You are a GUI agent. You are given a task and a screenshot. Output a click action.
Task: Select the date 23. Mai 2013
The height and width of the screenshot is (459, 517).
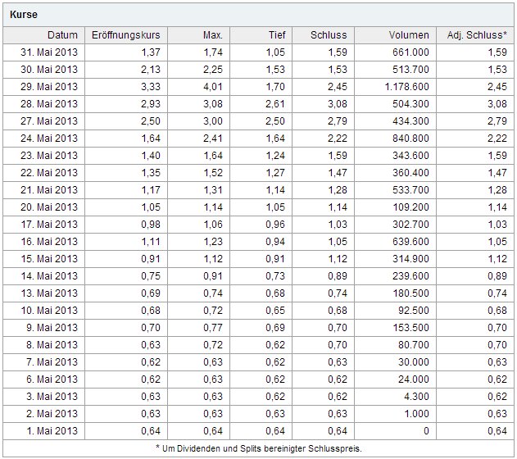click(x=49, y=155)
